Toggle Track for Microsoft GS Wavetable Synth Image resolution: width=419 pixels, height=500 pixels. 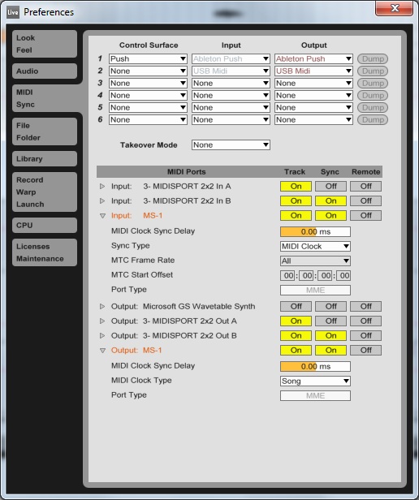(x=296, y=307)
